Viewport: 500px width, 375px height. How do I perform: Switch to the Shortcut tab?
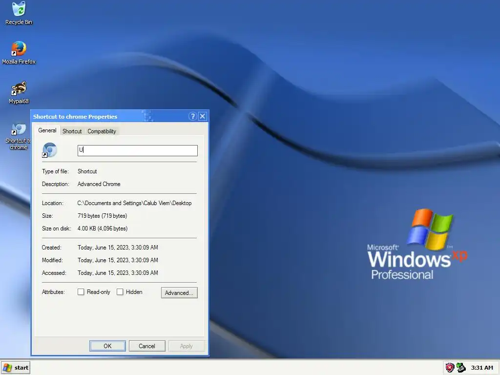[72, 131]
